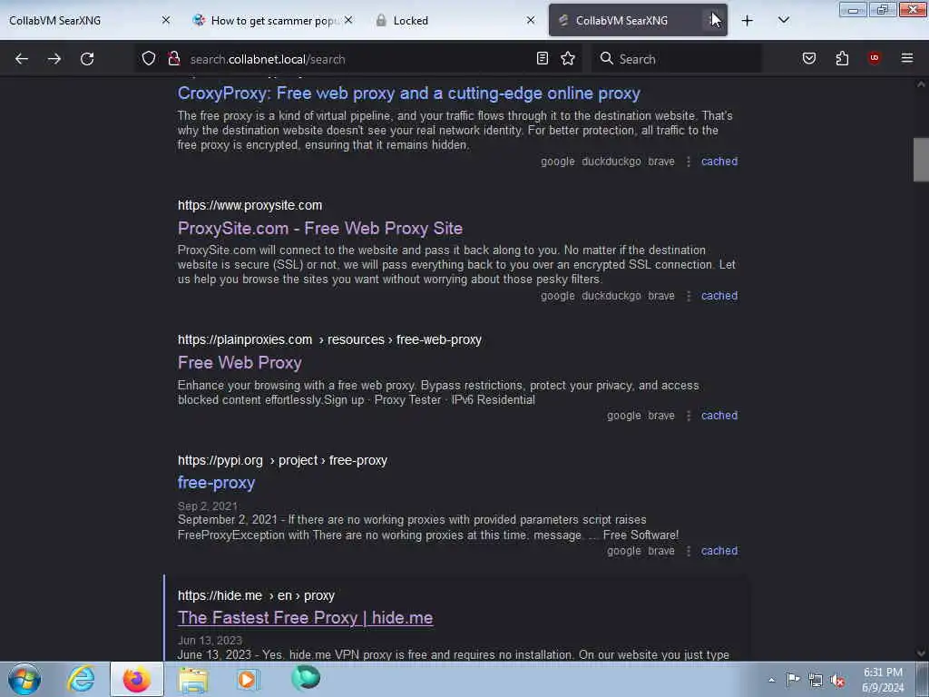Open the Firefox application menu

pyautogui.click(x=907, y=58)
